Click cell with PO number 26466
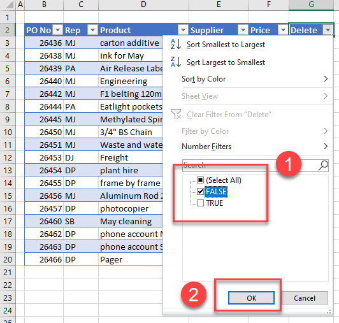This screenshot has height=323, width=339. (44, 260)
